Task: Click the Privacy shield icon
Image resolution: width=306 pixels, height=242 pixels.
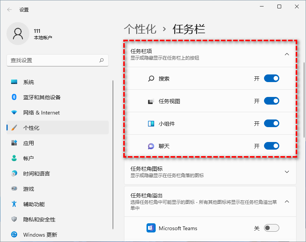Action: coord(14,219)
